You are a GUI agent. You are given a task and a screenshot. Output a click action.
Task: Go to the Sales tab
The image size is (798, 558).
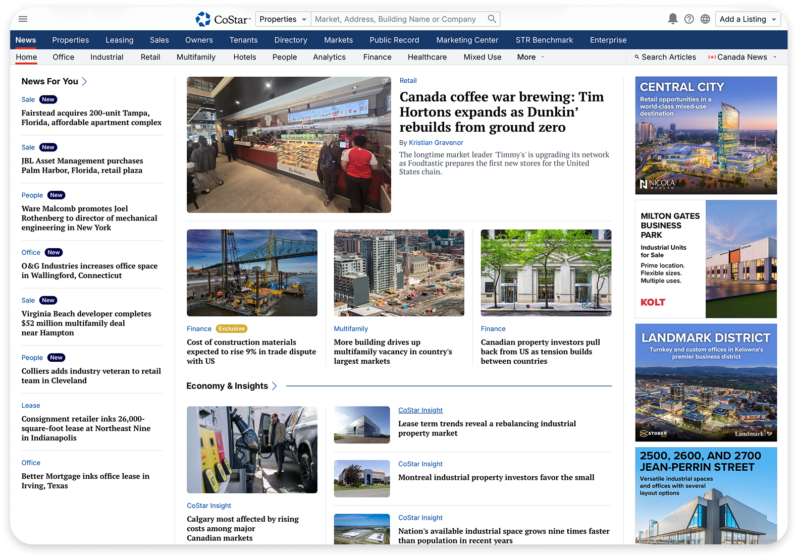click(x=159, y=40)
